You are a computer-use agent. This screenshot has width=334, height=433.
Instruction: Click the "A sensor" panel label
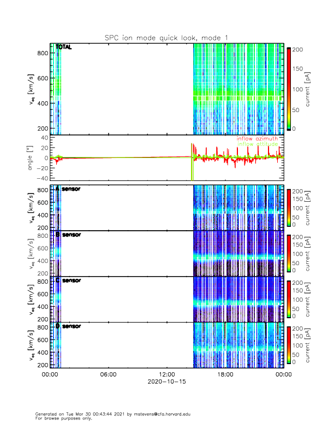68,189
